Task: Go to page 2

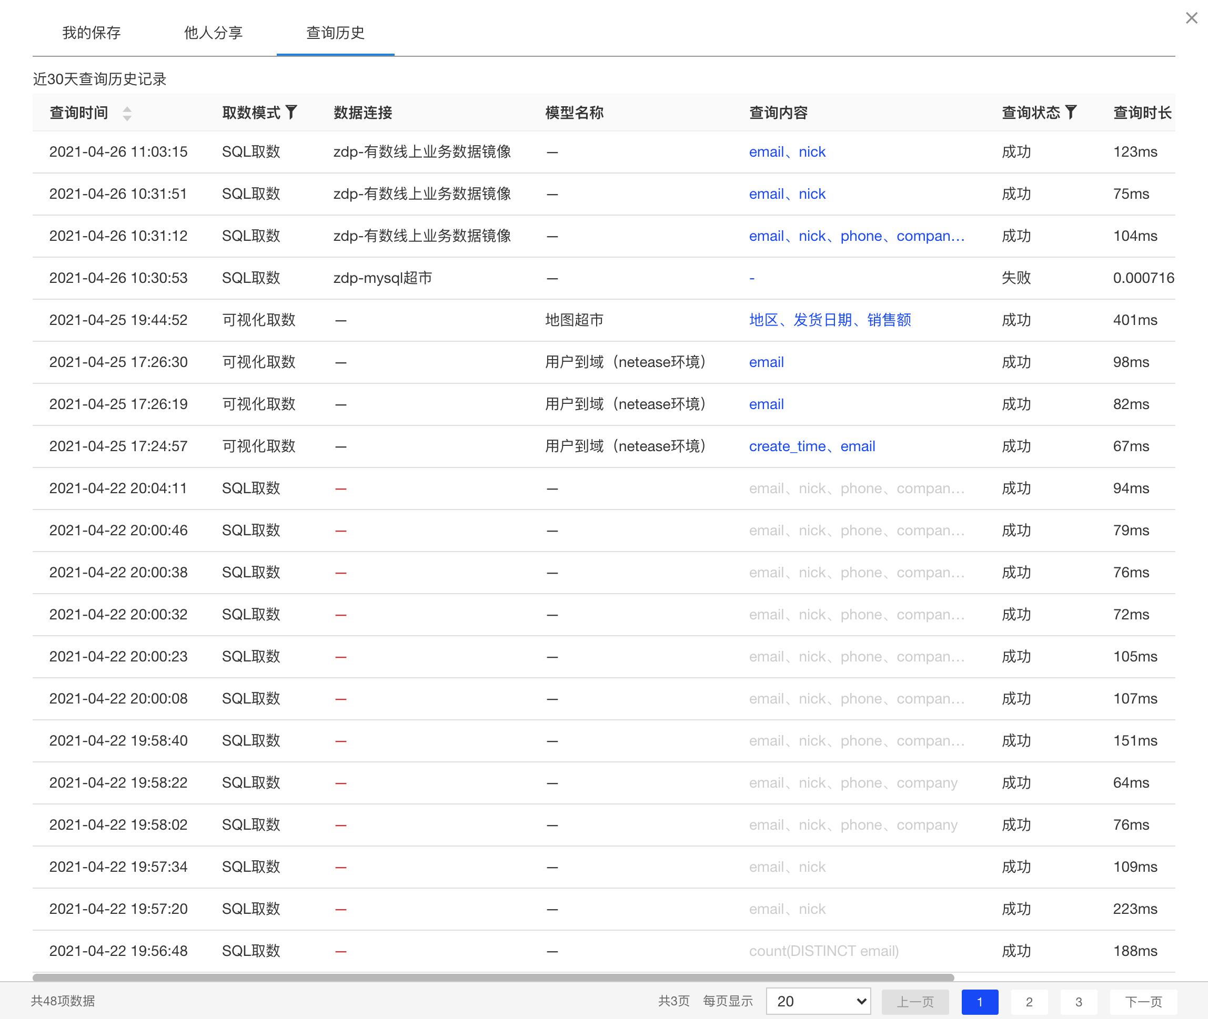Action: pos(1029,1002)
